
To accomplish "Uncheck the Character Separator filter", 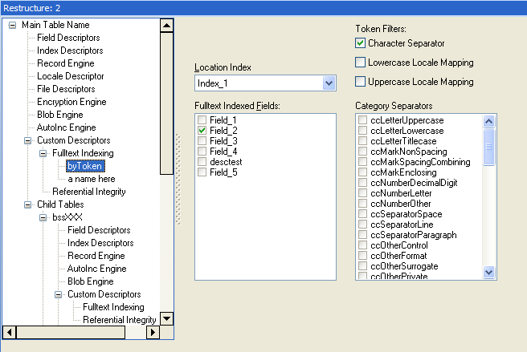I will click(x=361, y=42).
